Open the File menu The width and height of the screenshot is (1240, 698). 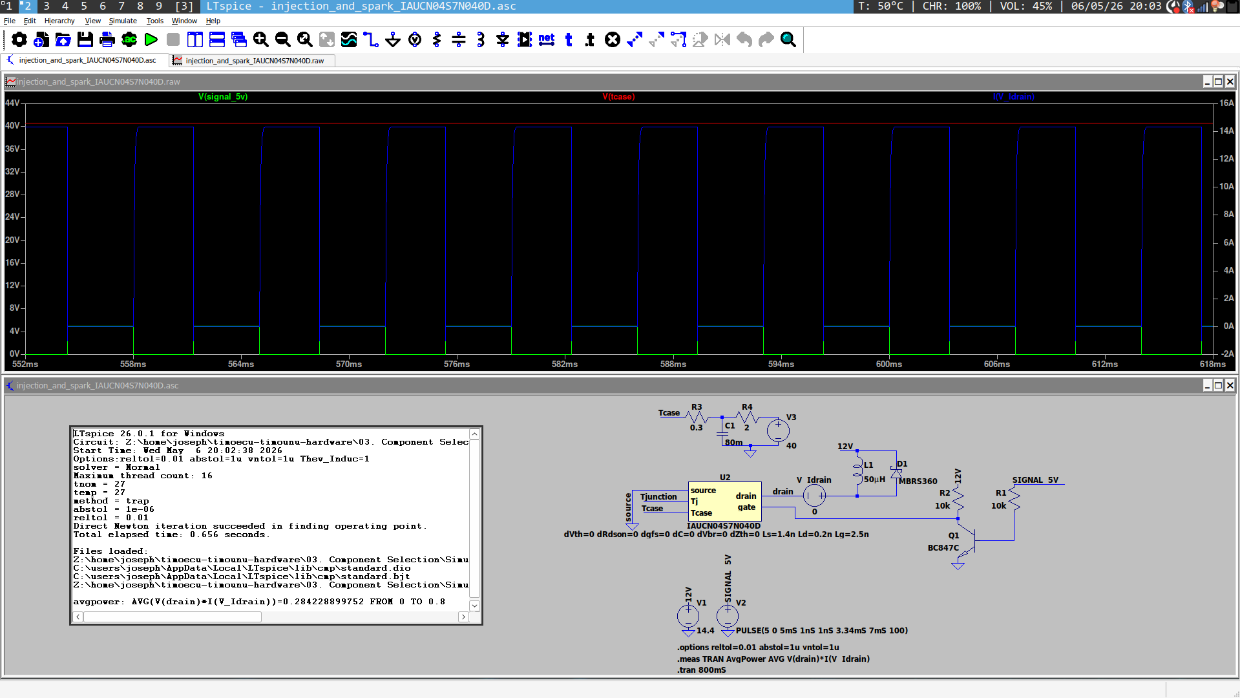10,21
